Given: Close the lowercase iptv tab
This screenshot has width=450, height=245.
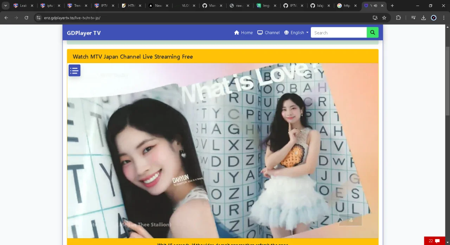Looking at the screenshot, I should 59,6.
